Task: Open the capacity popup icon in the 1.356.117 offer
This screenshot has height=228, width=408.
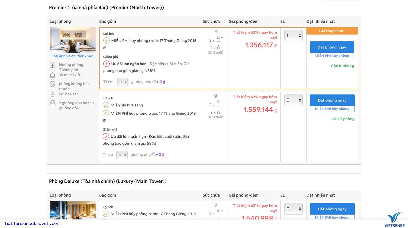Action: tap(216, 32)
